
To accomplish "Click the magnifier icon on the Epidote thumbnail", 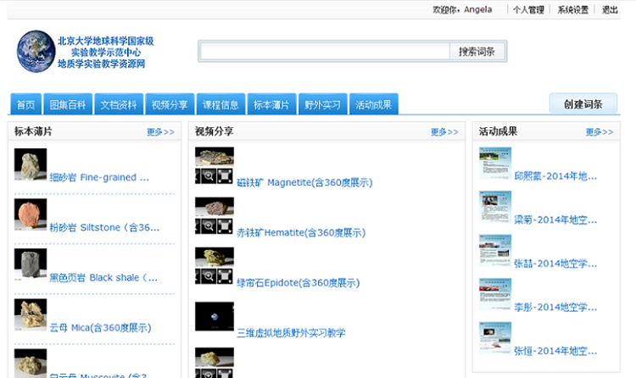I will (x=207, y=276).
